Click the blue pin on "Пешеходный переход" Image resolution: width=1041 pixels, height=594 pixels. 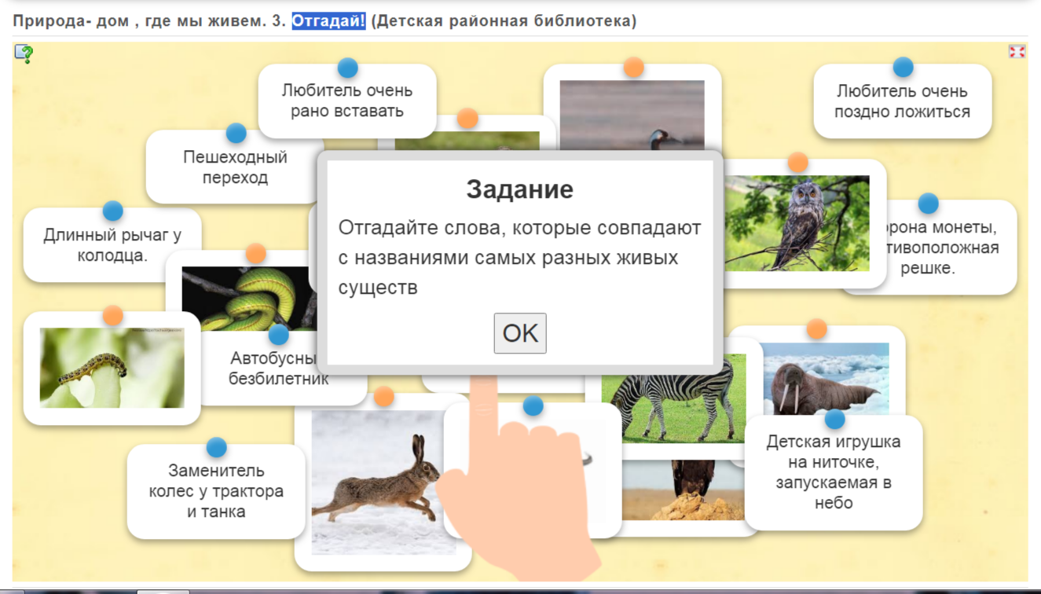(236, 133)
